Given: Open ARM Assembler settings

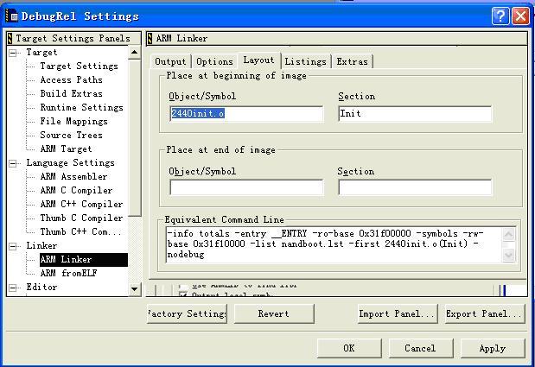Looking at the screenshot, I should 73,176.
